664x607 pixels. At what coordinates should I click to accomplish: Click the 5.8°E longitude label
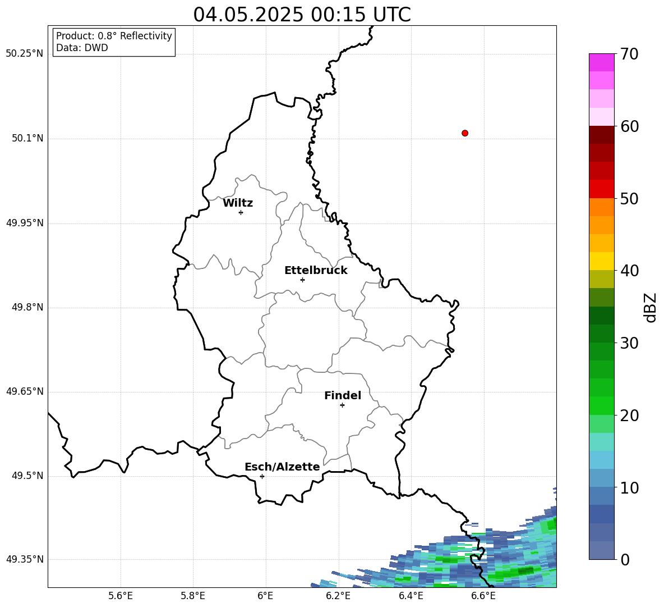coord(193,596)
